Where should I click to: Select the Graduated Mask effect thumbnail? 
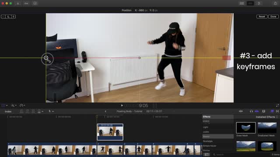pyautogui.click(x=267, y=128)
